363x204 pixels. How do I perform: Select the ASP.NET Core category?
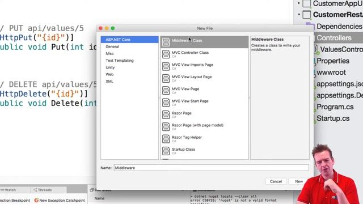coord(130,40)
